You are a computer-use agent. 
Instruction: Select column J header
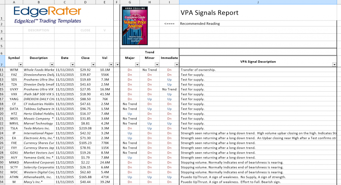(x=258, y=2)
